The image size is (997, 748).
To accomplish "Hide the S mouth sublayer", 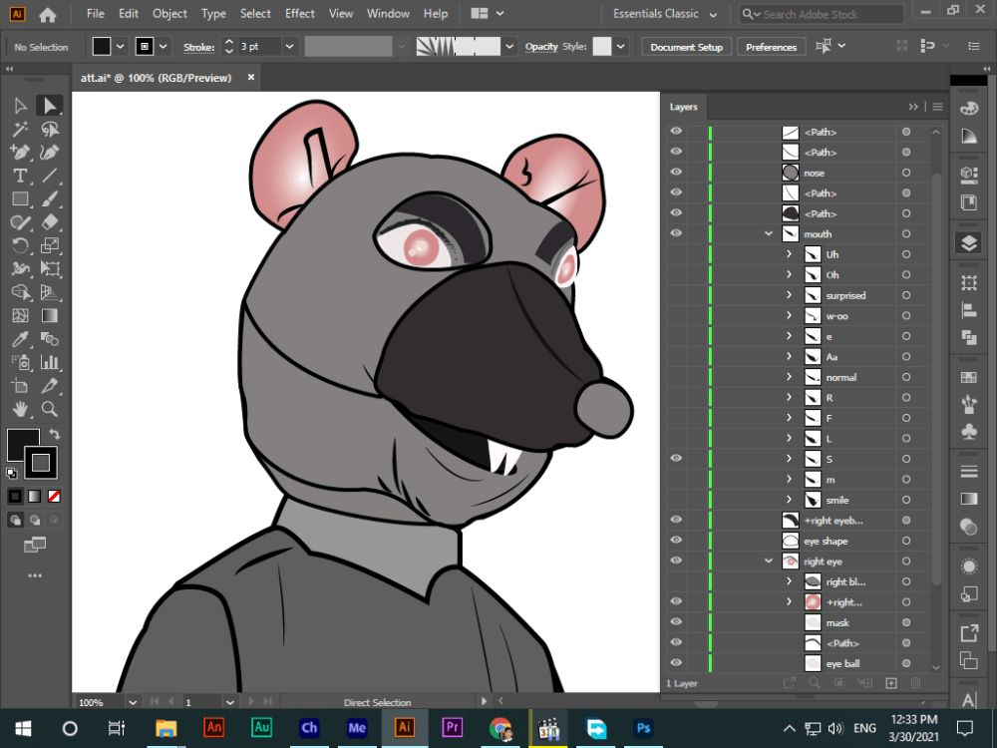I will (x=676, y=458).
